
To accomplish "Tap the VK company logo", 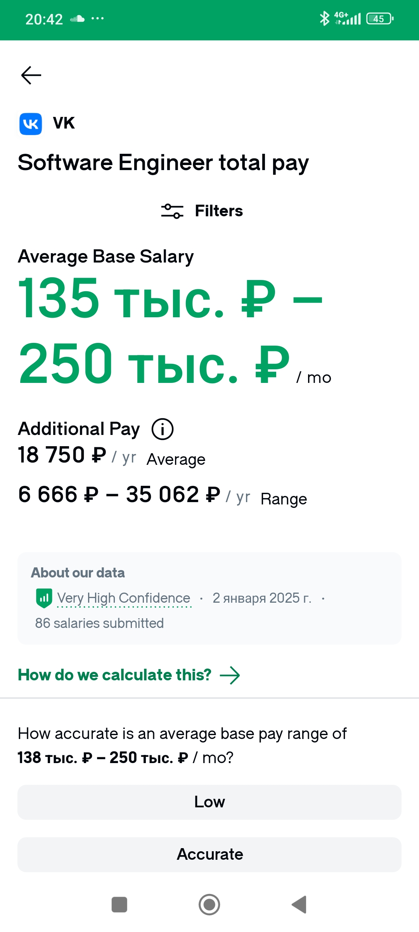I will 31,124.
